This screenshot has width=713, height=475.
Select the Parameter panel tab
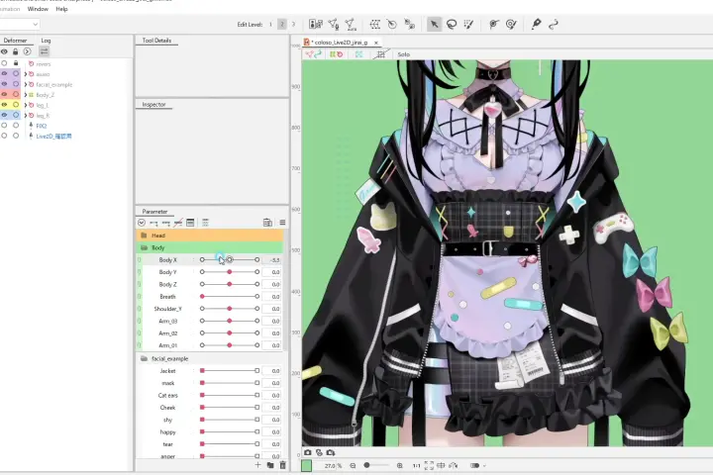point(154,212)
